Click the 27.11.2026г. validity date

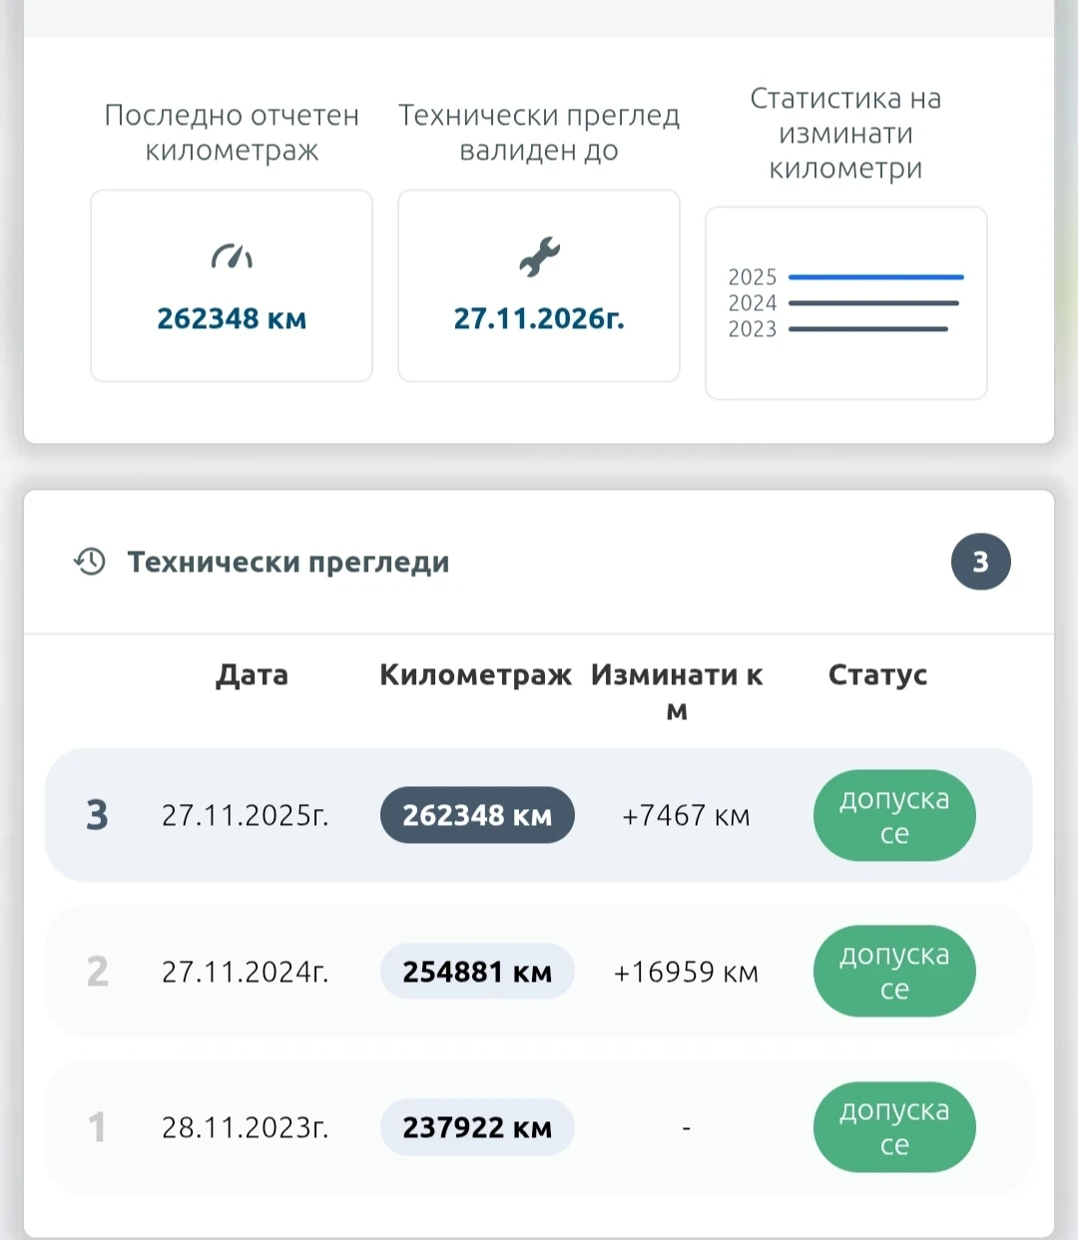point(539,319)
